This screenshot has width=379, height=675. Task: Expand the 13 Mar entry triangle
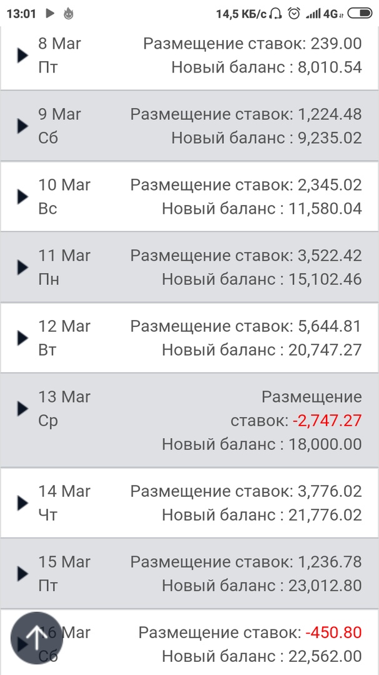(22, 408)
